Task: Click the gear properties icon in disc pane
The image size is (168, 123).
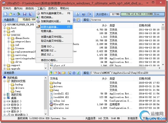Action: [74, 20]
